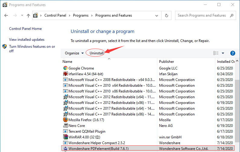Open the Organize menu
Image resolution: width=240 pixels, height=152 pixels.
coord(74,53)
